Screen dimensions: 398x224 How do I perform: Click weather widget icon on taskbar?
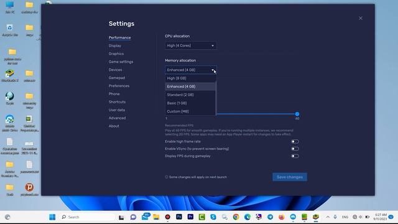pyautogui.click(x=7, y=217)
